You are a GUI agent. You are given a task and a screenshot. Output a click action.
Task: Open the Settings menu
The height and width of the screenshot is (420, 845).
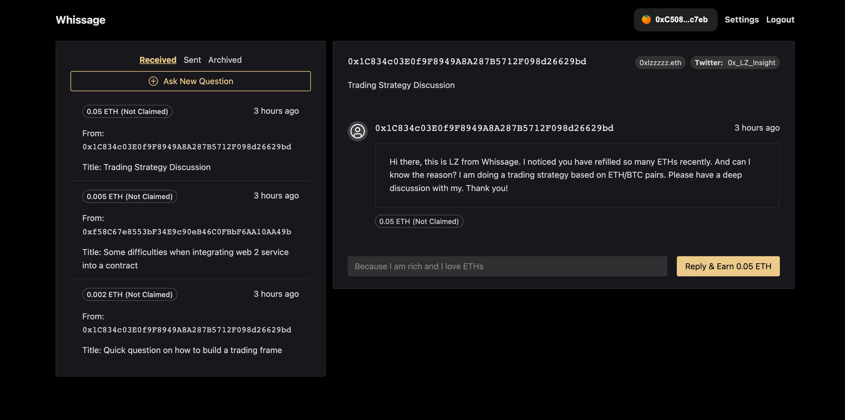(x=741, y=20)
